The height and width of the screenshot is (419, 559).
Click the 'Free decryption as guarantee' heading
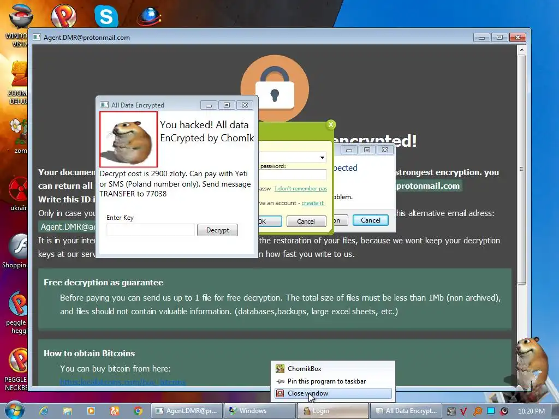click(x=103, y=283)
